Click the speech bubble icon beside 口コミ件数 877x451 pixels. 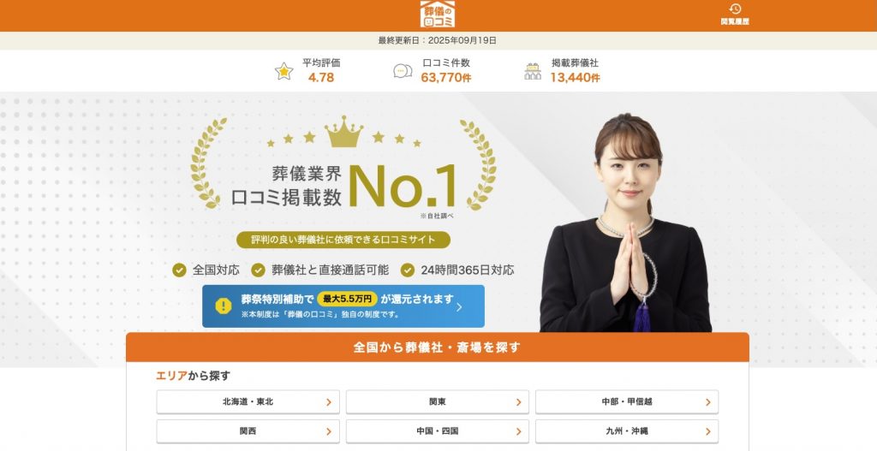pos(403,71)
